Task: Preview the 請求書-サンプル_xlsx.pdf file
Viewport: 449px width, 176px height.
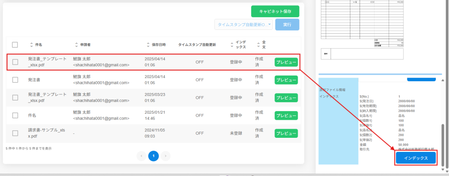Action: point(286,133)
